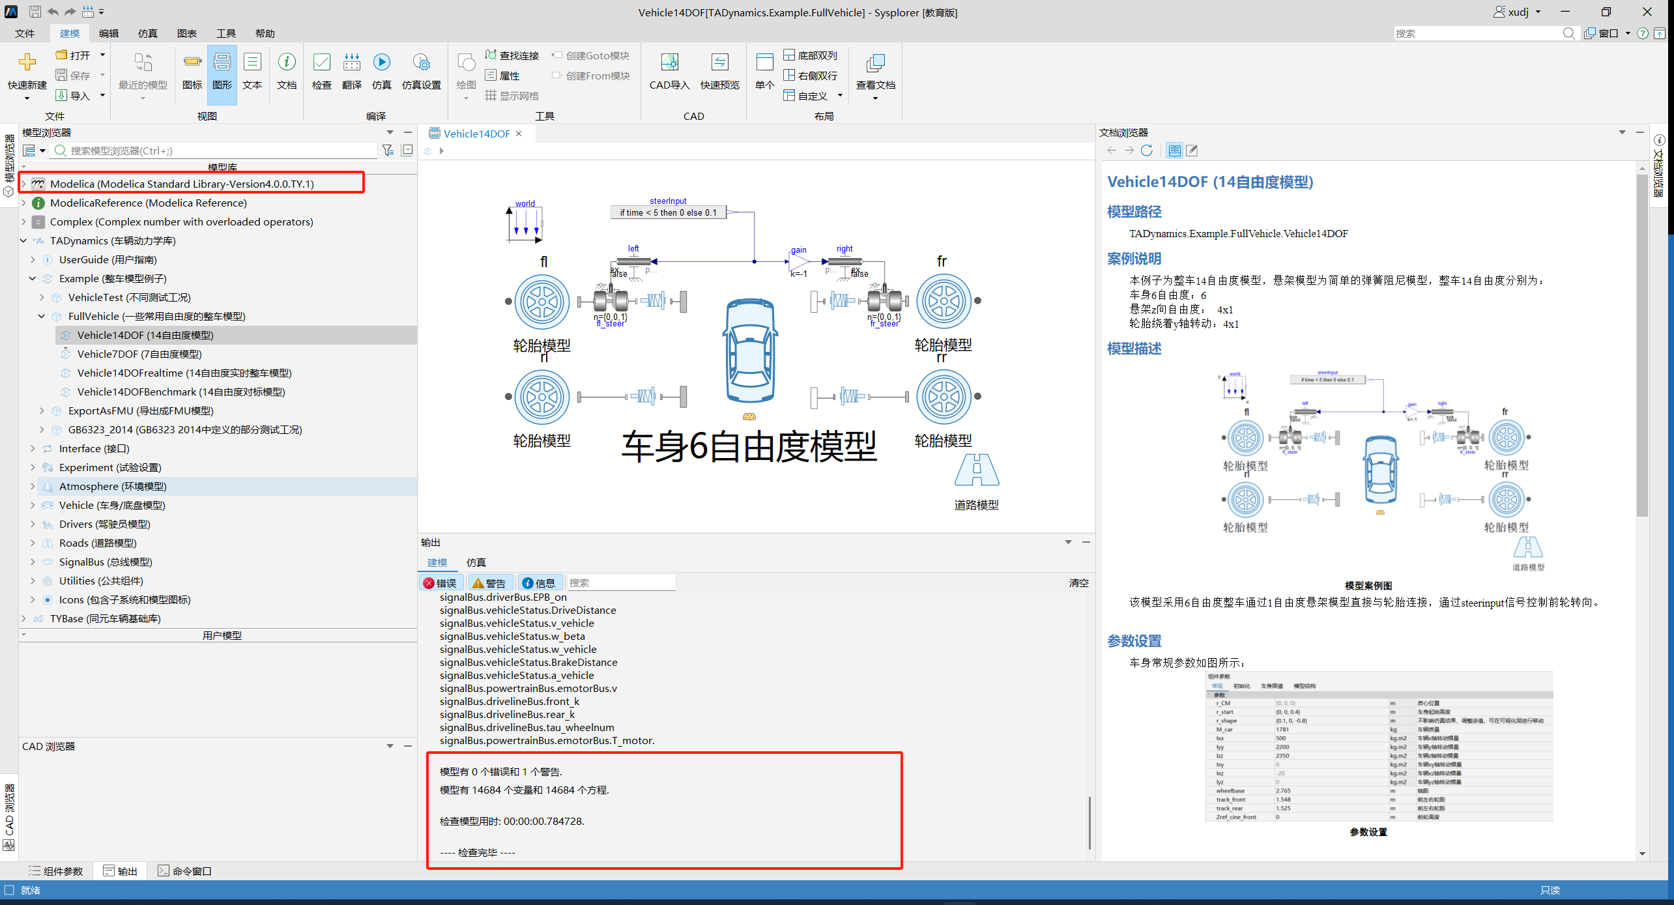Go back in document browser

tap(1112, 151)
